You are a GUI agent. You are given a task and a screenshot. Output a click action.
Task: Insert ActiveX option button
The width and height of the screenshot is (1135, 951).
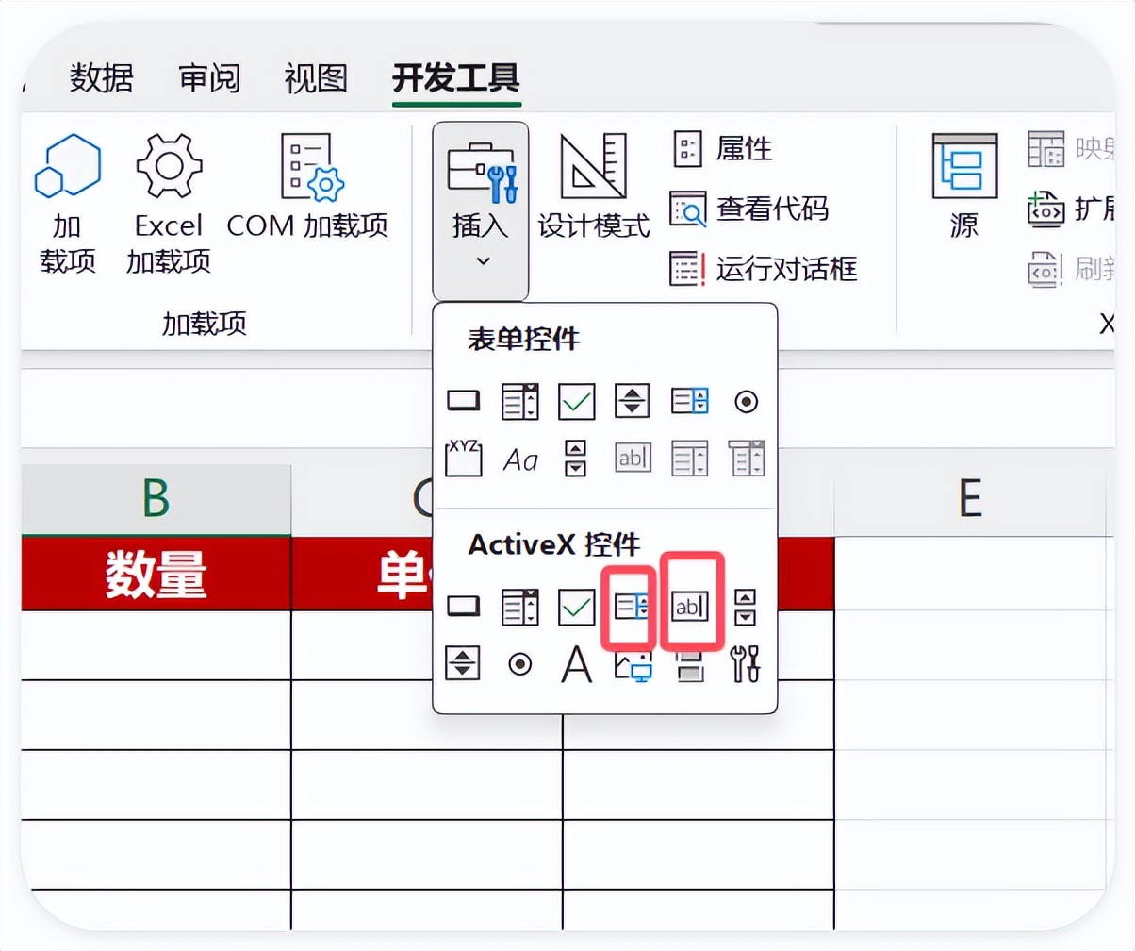point(519,664)
